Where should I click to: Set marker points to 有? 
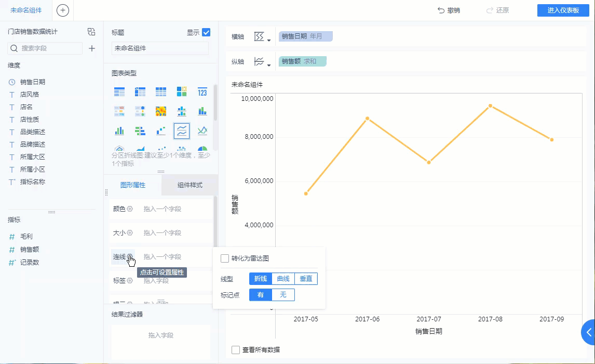point(261,295)
